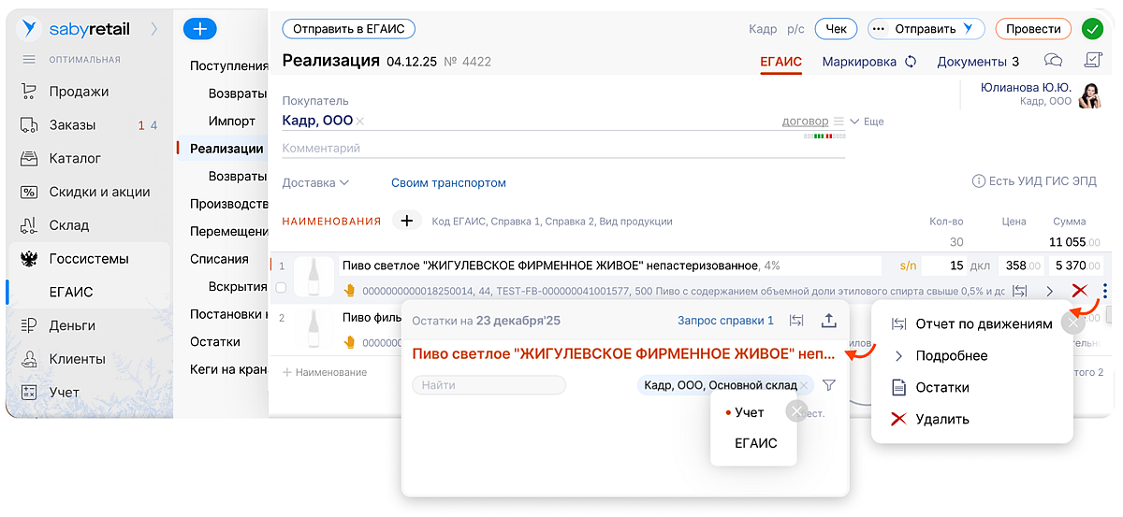Click the red X delete row icon

pyautogui.click(x=1079, y=291)
